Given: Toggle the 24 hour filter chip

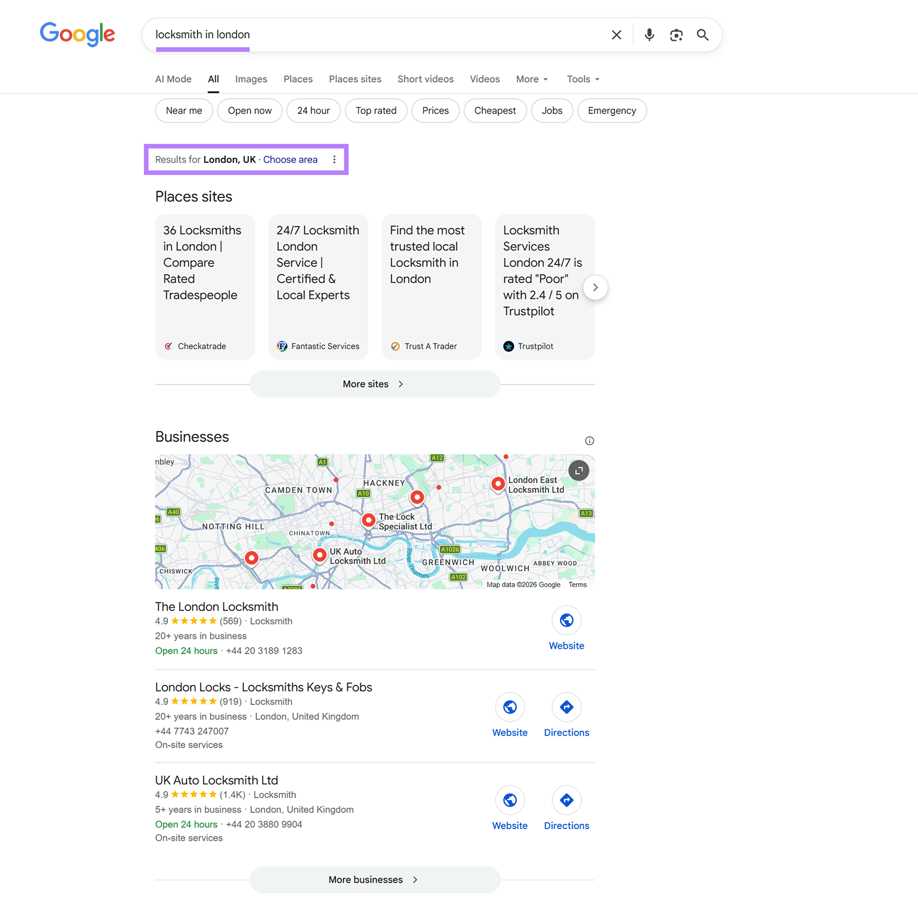Looking at the screenshot, I should 313,110.
